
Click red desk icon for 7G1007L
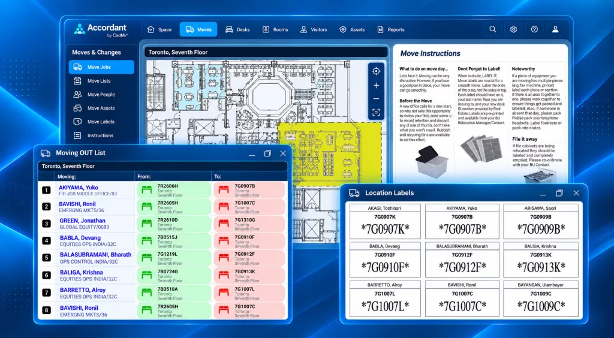pos(224,292)
